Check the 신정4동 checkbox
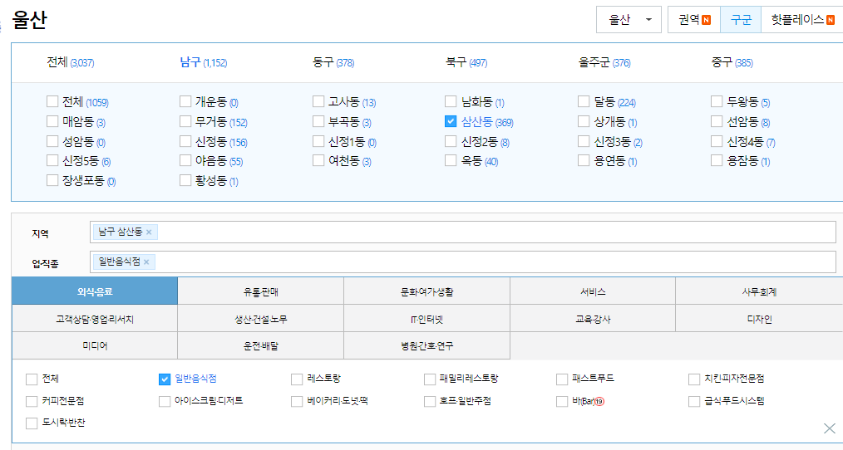The height and width of the screenshot is (450, 843). click(x=716, y=141)
